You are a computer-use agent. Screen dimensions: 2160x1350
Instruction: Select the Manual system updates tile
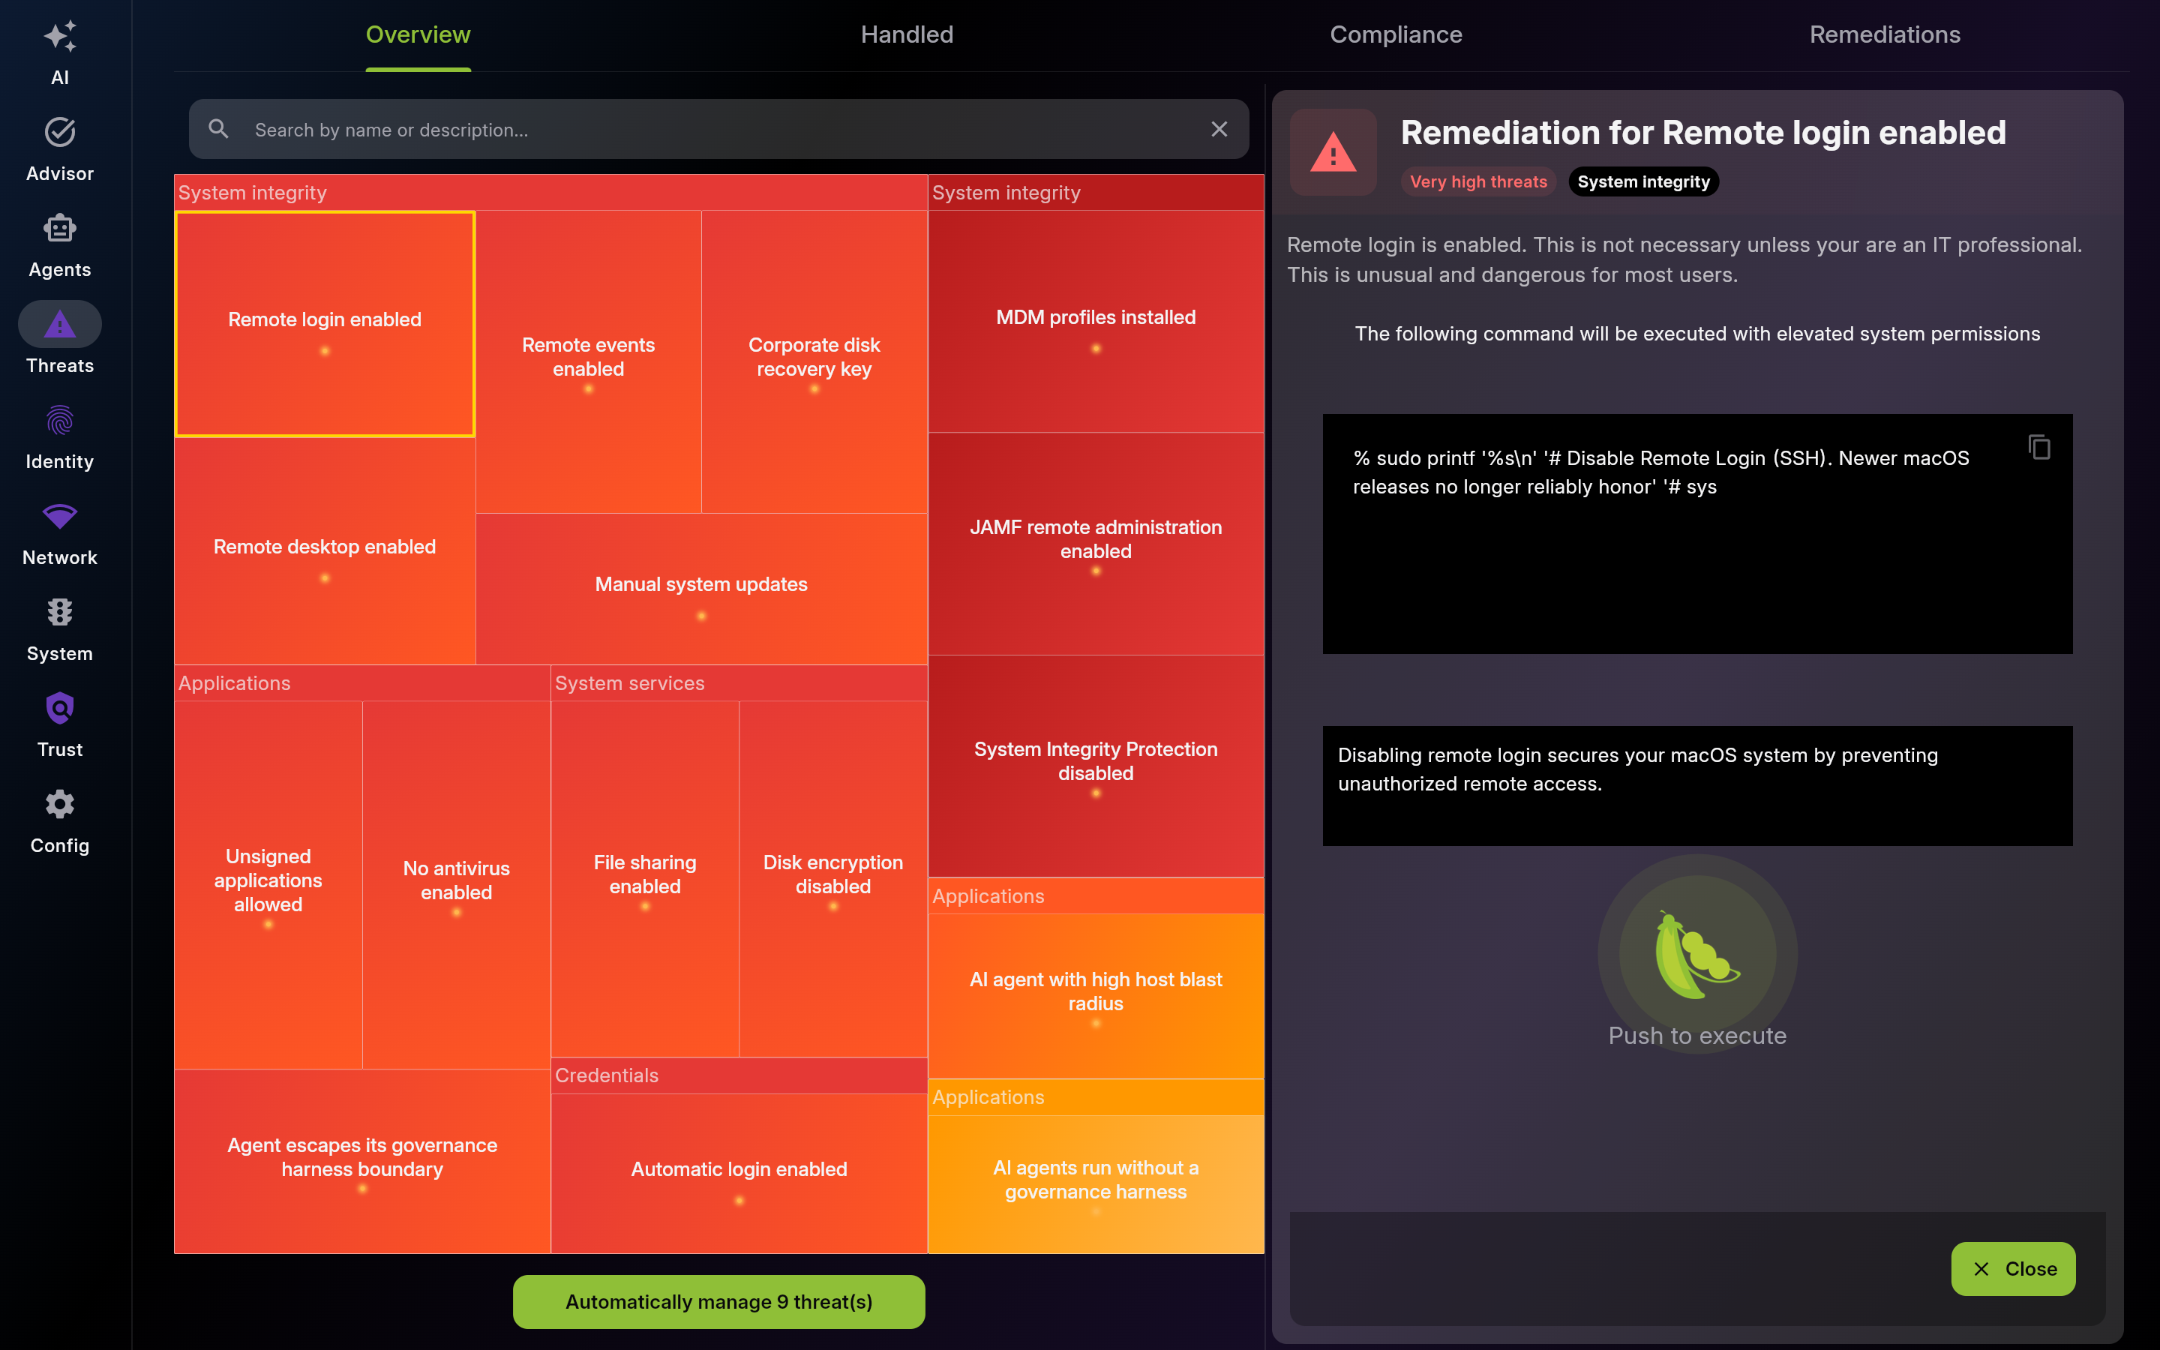(701, 589)
